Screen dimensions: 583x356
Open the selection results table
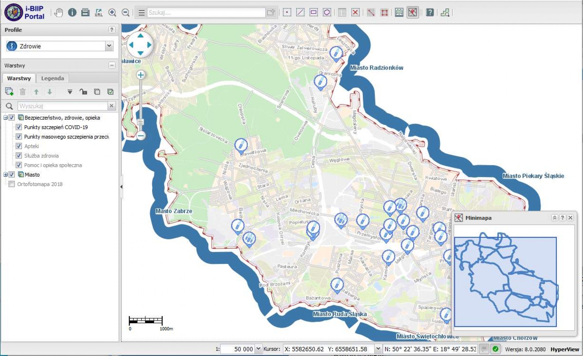coord(342,13)
